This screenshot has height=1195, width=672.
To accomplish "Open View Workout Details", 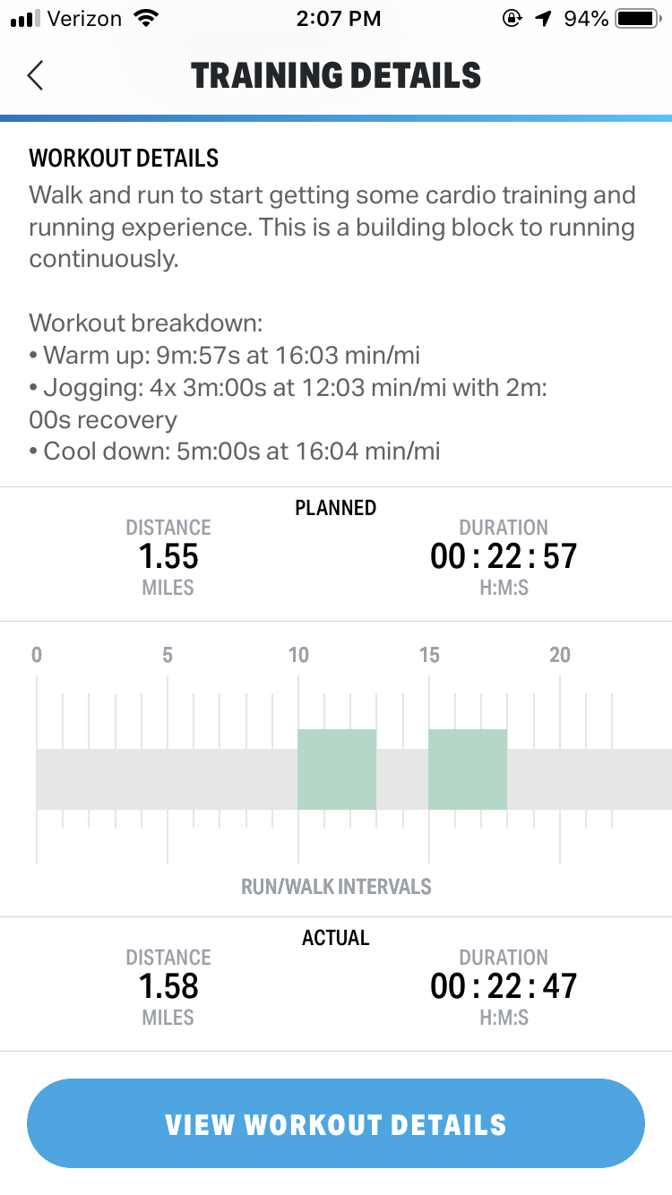I will click(336, 1123).
